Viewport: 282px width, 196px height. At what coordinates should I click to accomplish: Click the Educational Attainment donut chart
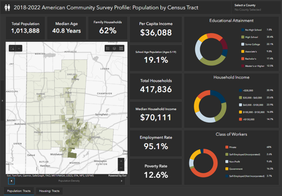pos(211,49)
